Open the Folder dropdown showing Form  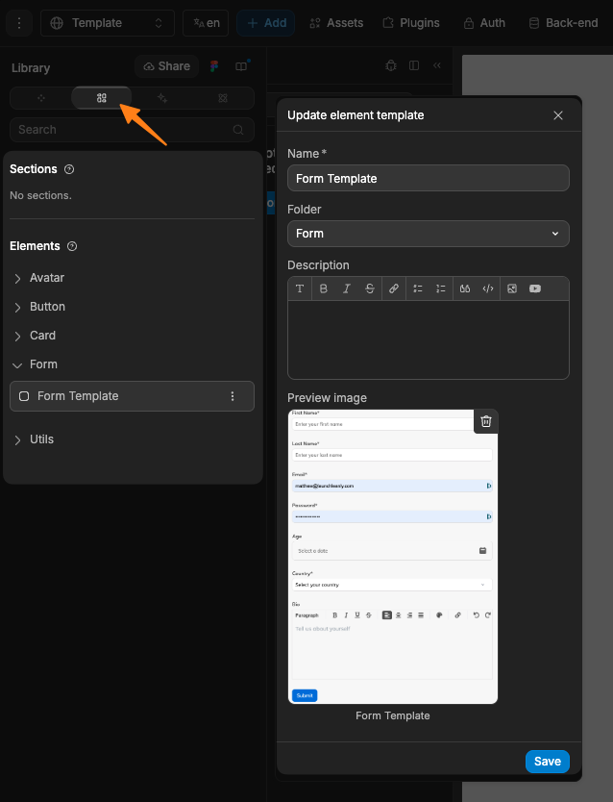pos(428,234)
